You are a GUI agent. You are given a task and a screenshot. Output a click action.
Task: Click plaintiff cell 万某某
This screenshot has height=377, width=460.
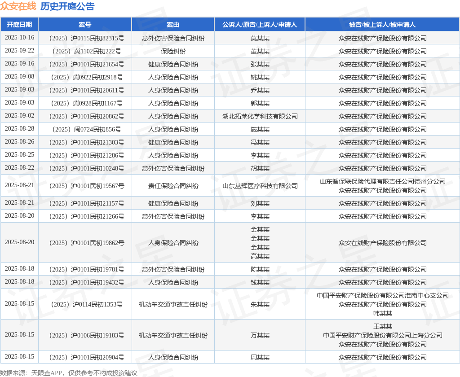[260, 335]
